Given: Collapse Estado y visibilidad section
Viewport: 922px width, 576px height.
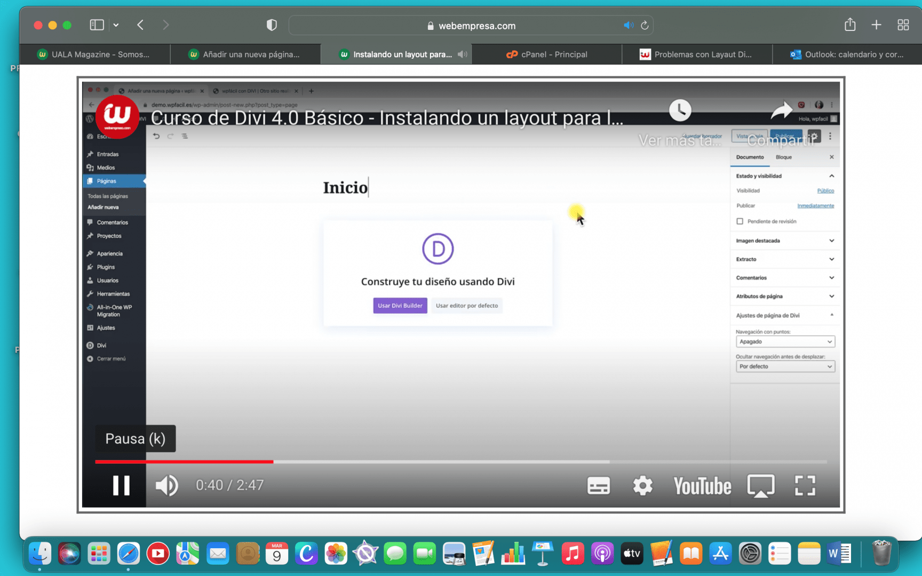Looking at the screenshot, I should pyautogui.click(x=784, y=176).
